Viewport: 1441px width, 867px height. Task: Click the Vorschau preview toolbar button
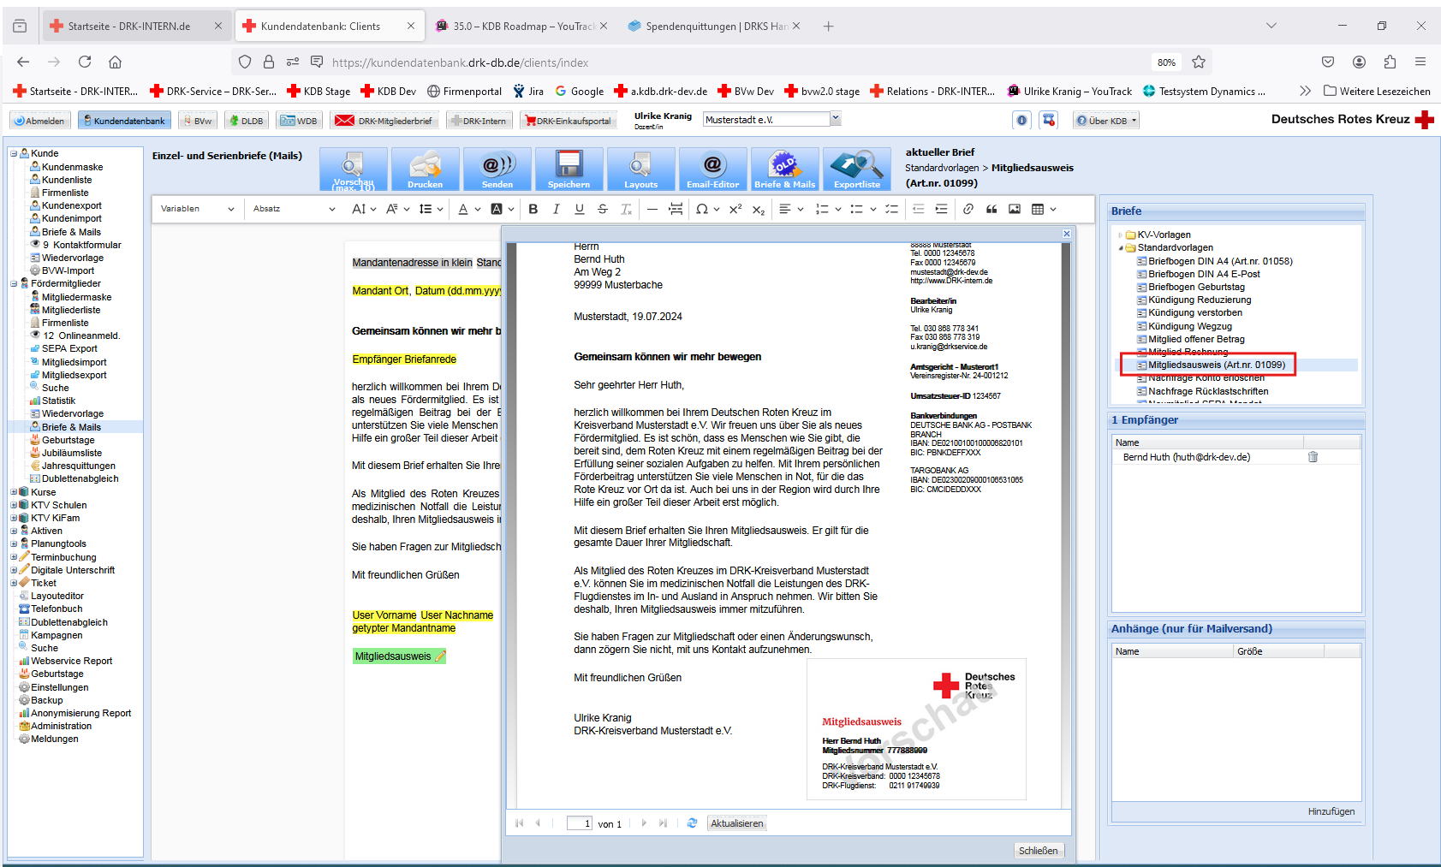[353, 169]
